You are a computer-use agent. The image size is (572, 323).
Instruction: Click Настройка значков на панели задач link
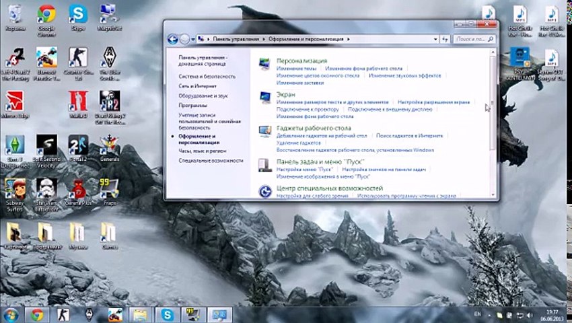384,170
